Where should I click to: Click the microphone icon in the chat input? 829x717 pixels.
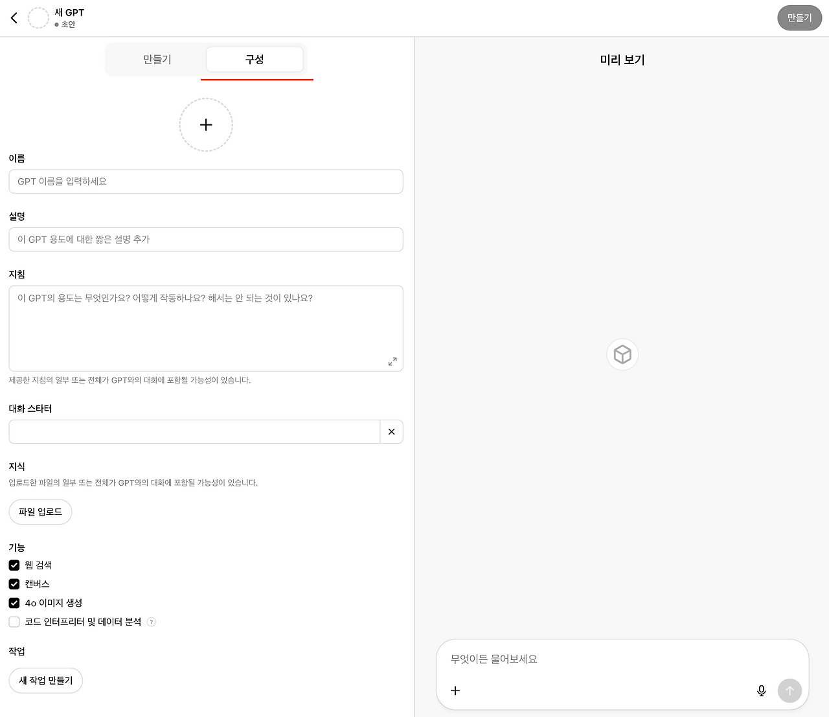pos(761,691)
